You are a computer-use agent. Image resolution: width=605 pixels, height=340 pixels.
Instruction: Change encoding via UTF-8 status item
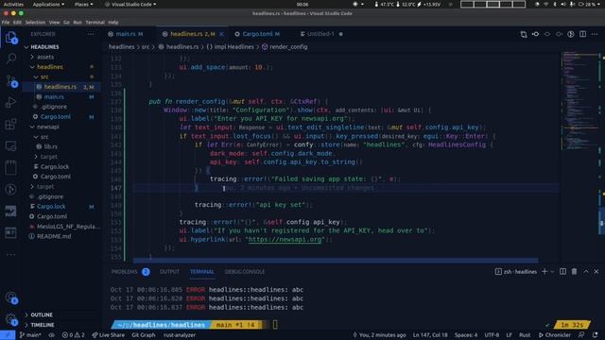pyautogui.click(x=492, y=335)
